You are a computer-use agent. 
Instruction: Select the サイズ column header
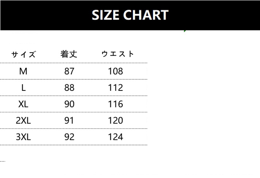(x=23, y=55)
